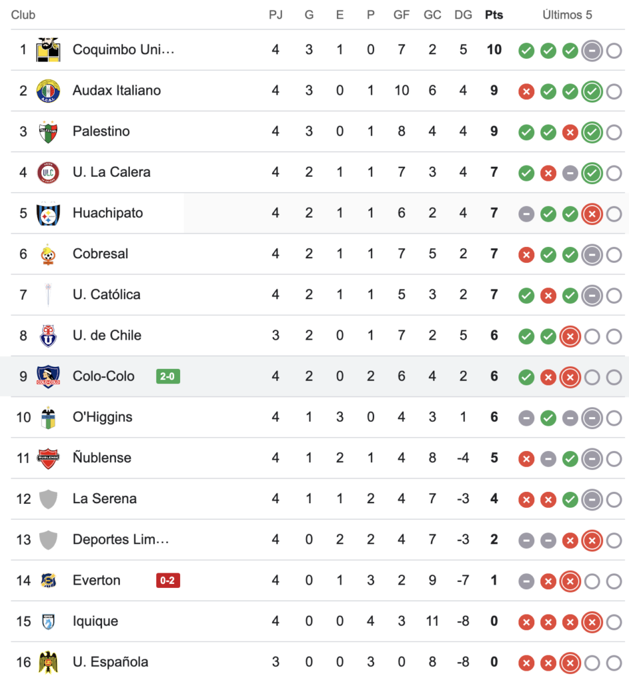Click the Audax Italiano club crest
Viewport: 629px width, 678px height.
click(48, 91)
